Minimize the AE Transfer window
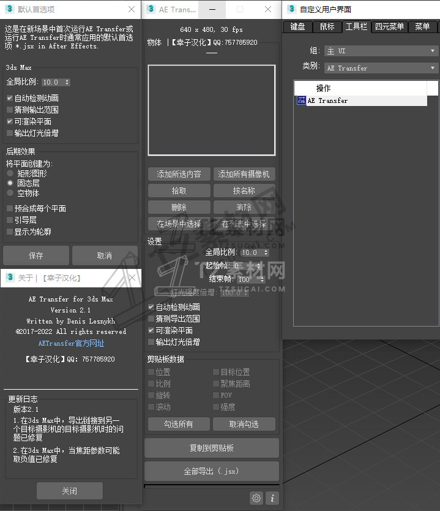 tap(212, 9)
